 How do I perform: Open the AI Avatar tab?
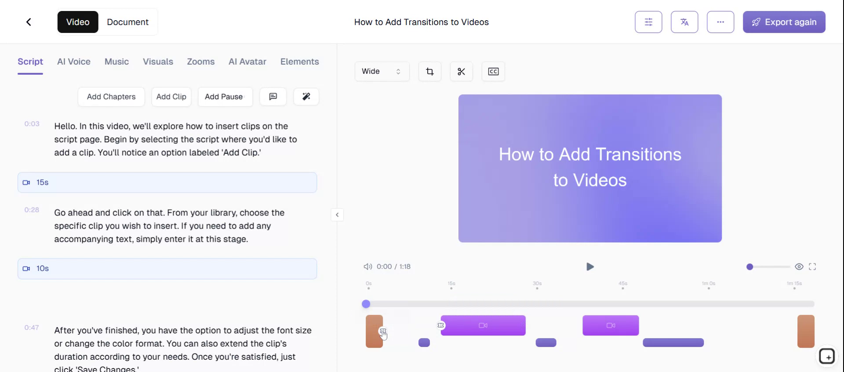click(x=247, y=62)
